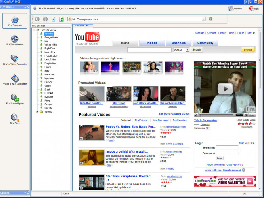Select Youtube in the site list
The width and height of the screenshot is (264, 198).
tap(48, 34)
